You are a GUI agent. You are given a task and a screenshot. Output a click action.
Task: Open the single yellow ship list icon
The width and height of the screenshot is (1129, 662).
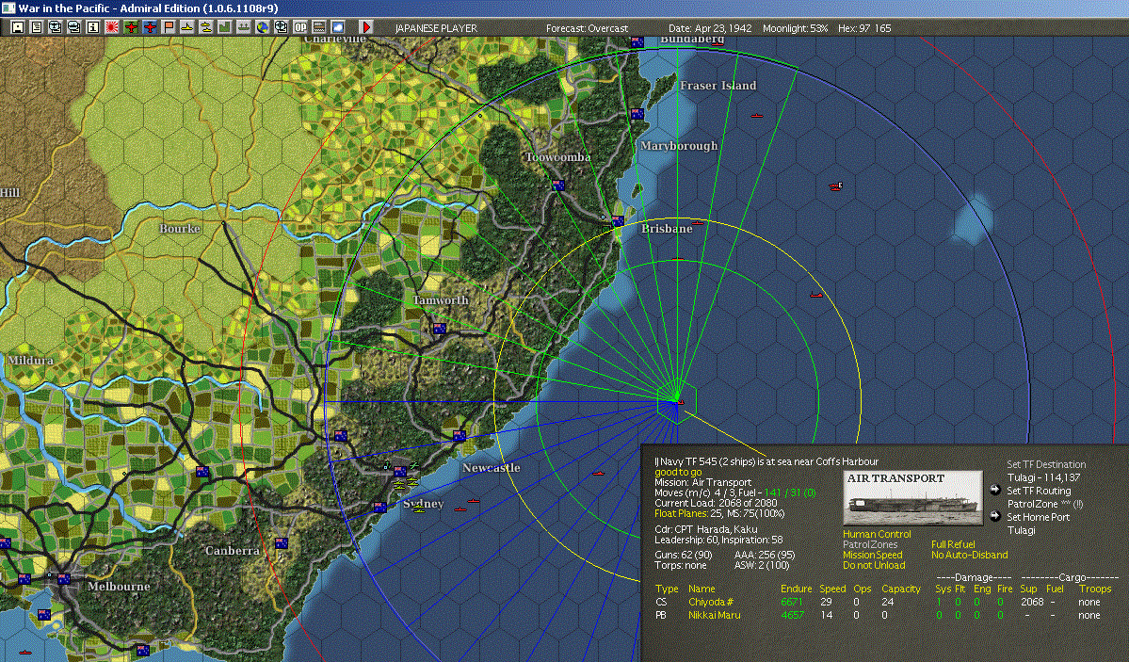187,27
